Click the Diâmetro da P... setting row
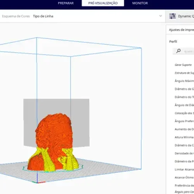The width and height of the screenshot is (194, 194). pos(184,161)
